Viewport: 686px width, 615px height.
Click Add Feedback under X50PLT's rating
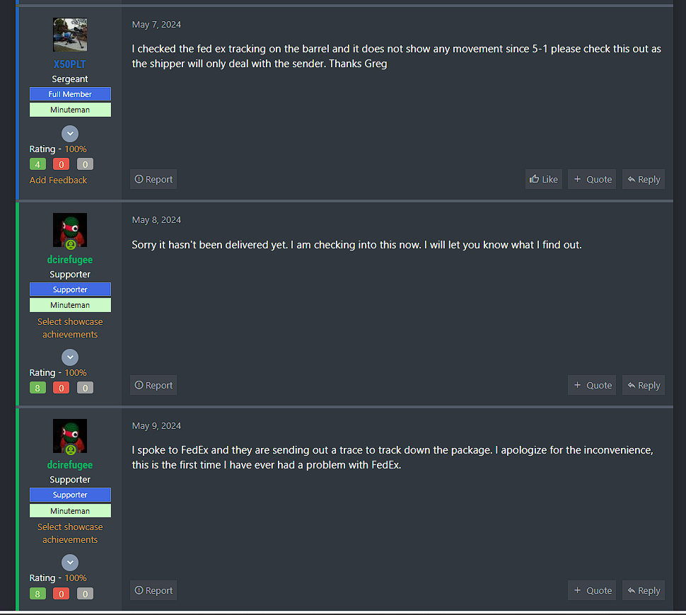point(58,180)
